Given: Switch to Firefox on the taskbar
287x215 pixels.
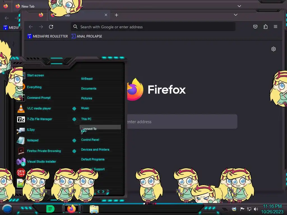Looking at the screenshot, I should 71,209.
